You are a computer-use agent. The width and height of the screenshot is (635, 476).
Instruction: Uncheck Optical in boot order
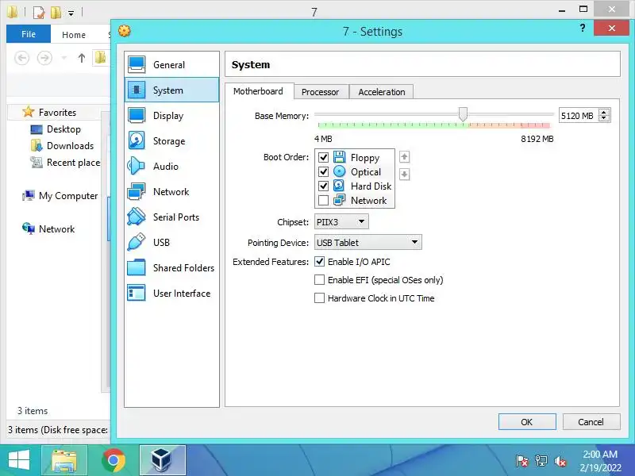click(323, 171)
